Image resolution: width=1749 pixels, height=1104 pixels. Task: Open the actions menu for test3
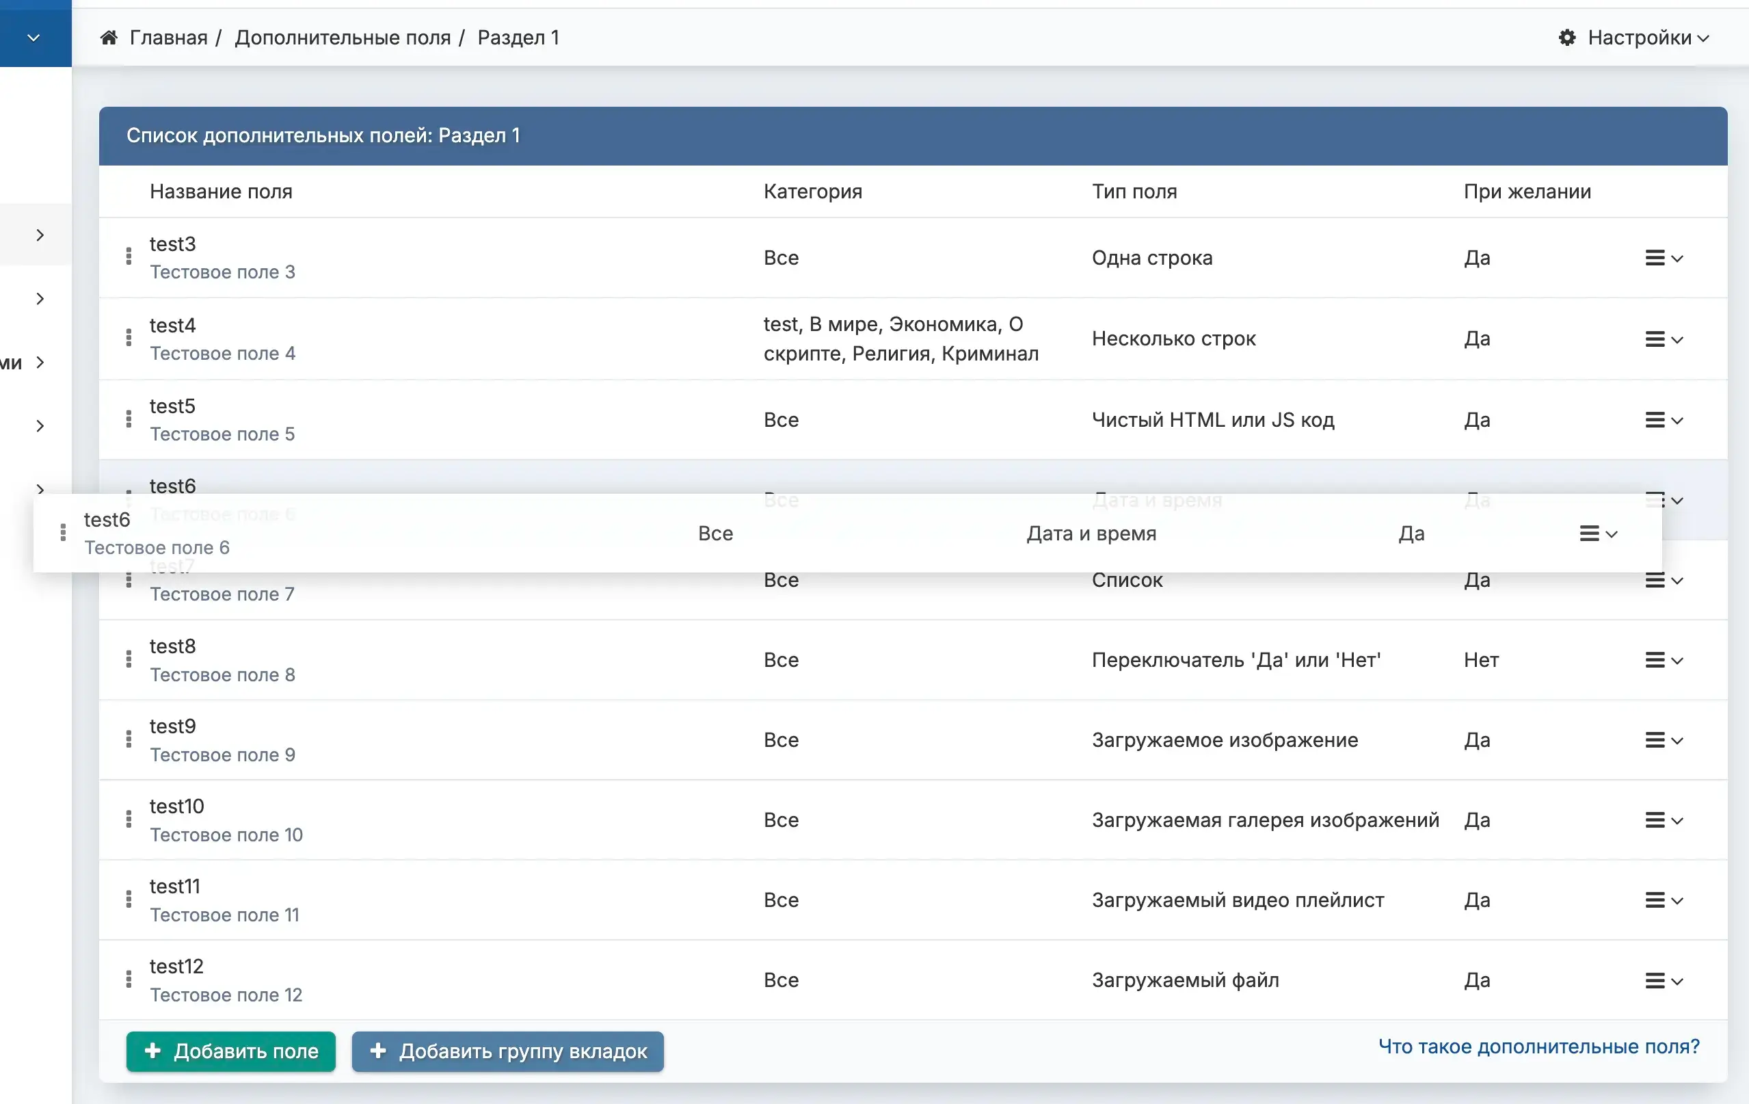click(x=1664, y=258)
